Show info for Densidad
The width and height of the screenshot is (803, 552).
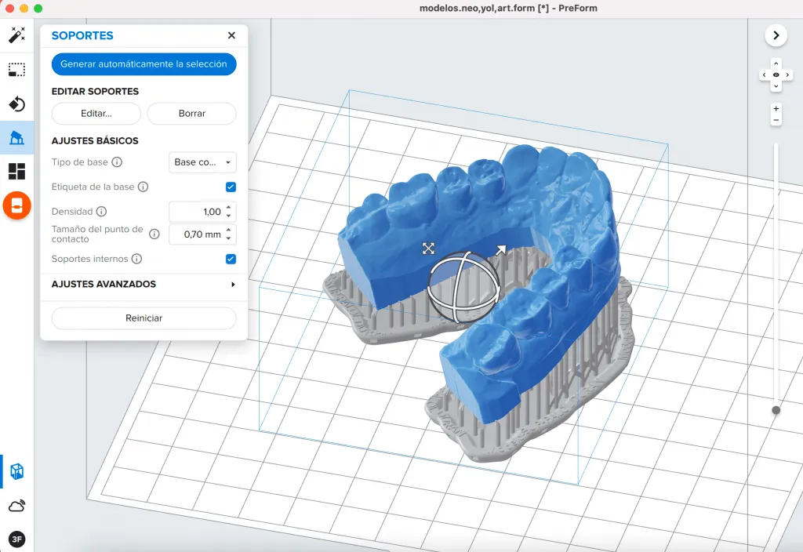[x=101, y=212]
